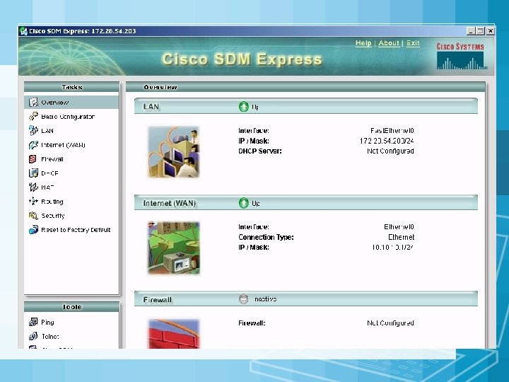Click the Connection Type: label
The width and height of the screenshot is (509, 382).
(x=267, y=237)
